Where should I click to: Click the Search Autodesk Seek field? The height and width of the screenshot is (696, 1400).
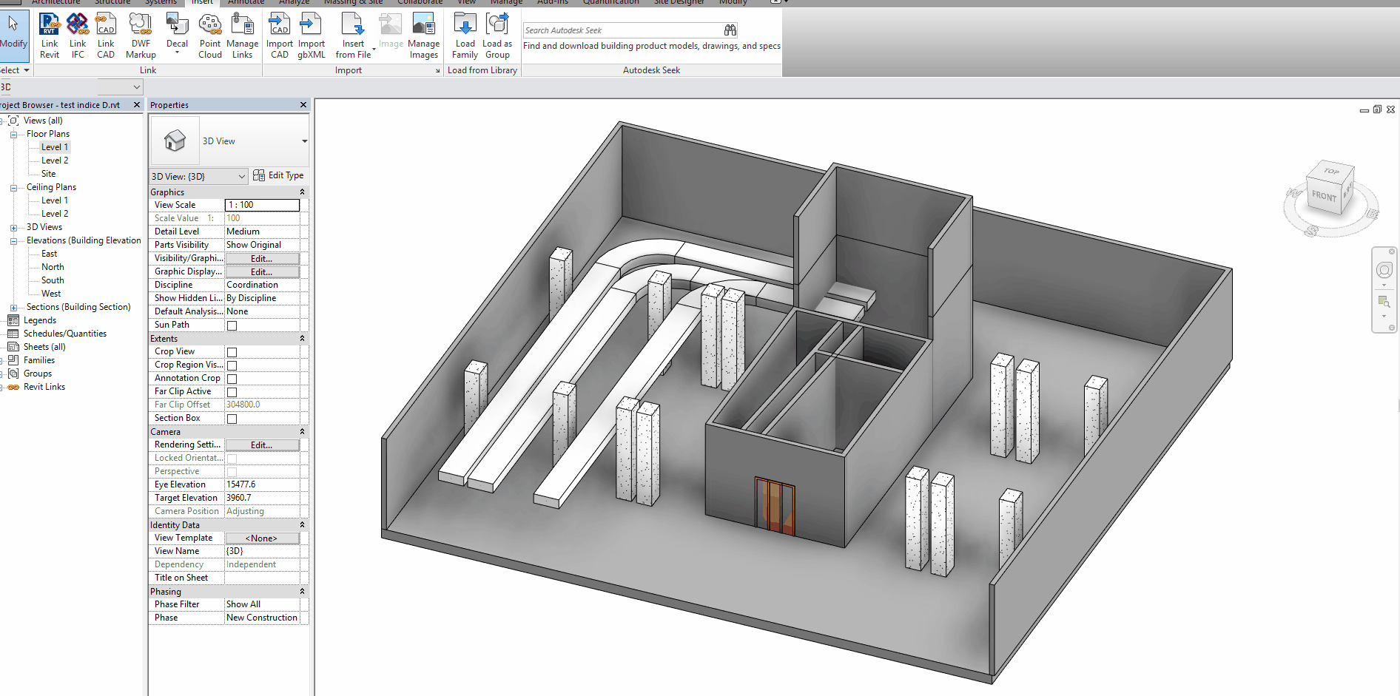point(622,30)
